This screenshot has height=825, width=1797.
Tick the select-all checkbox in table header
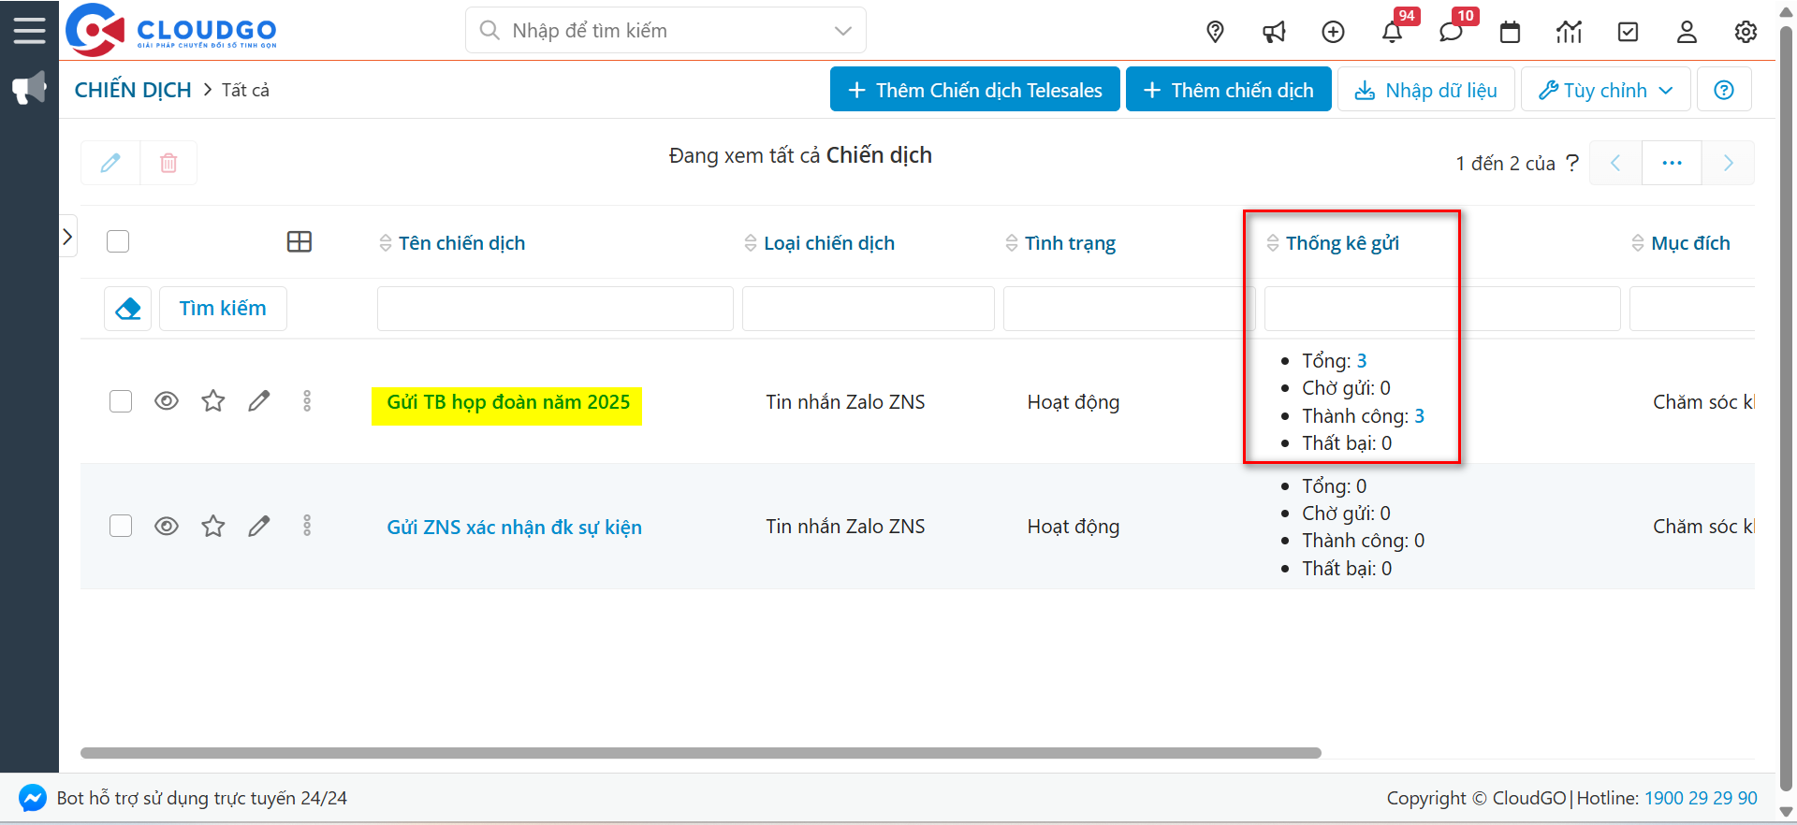[x=118, y=242]
